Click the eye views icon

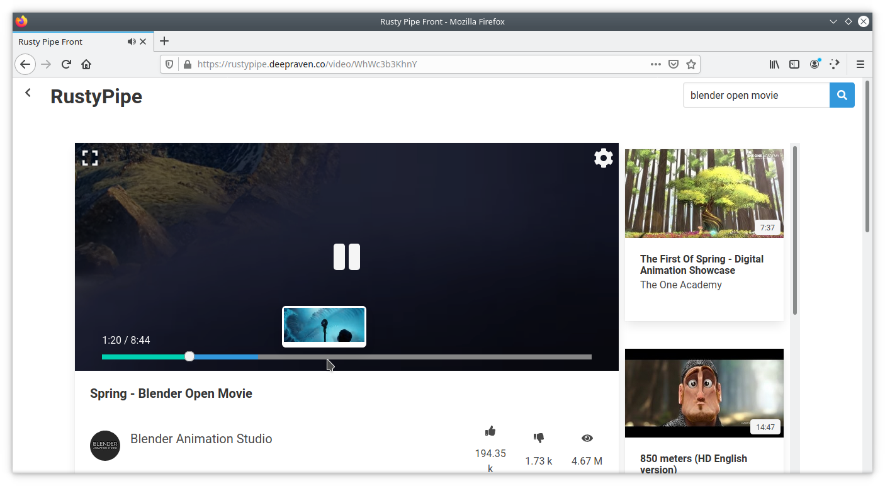pyautogui.click(x=587, y=438)
